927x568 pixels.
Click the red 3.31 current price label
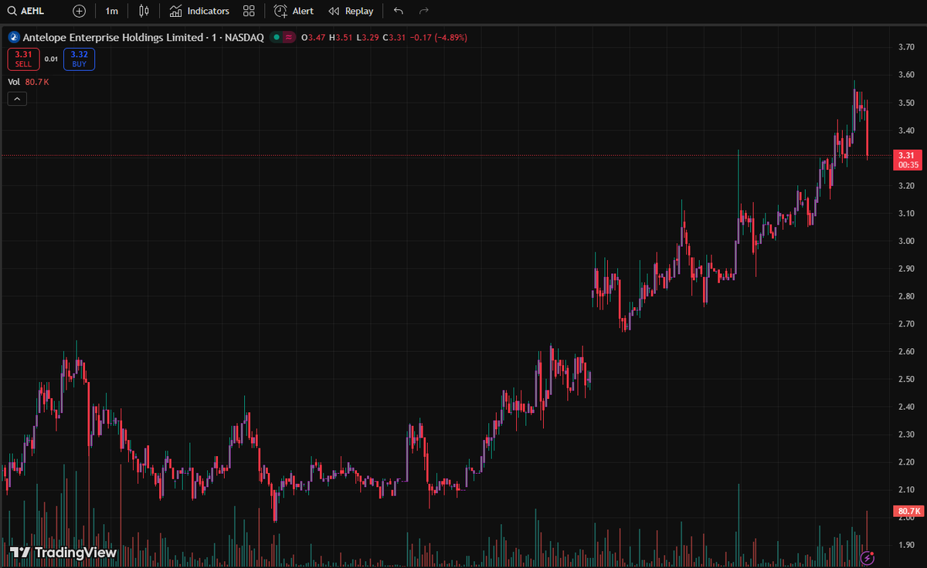pos(908,160)
